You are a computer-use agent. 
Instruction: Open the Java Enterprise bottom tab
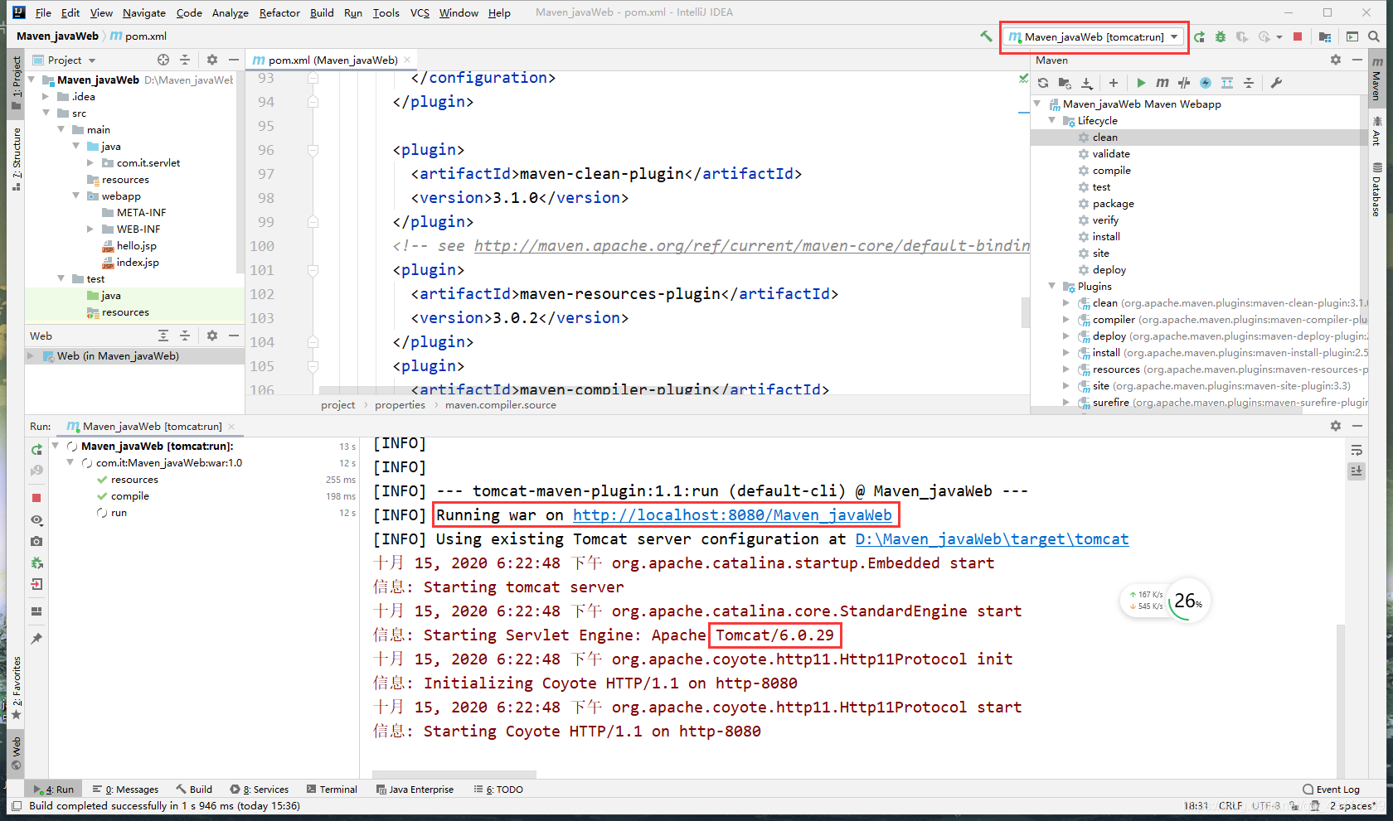tap(415, 790)
